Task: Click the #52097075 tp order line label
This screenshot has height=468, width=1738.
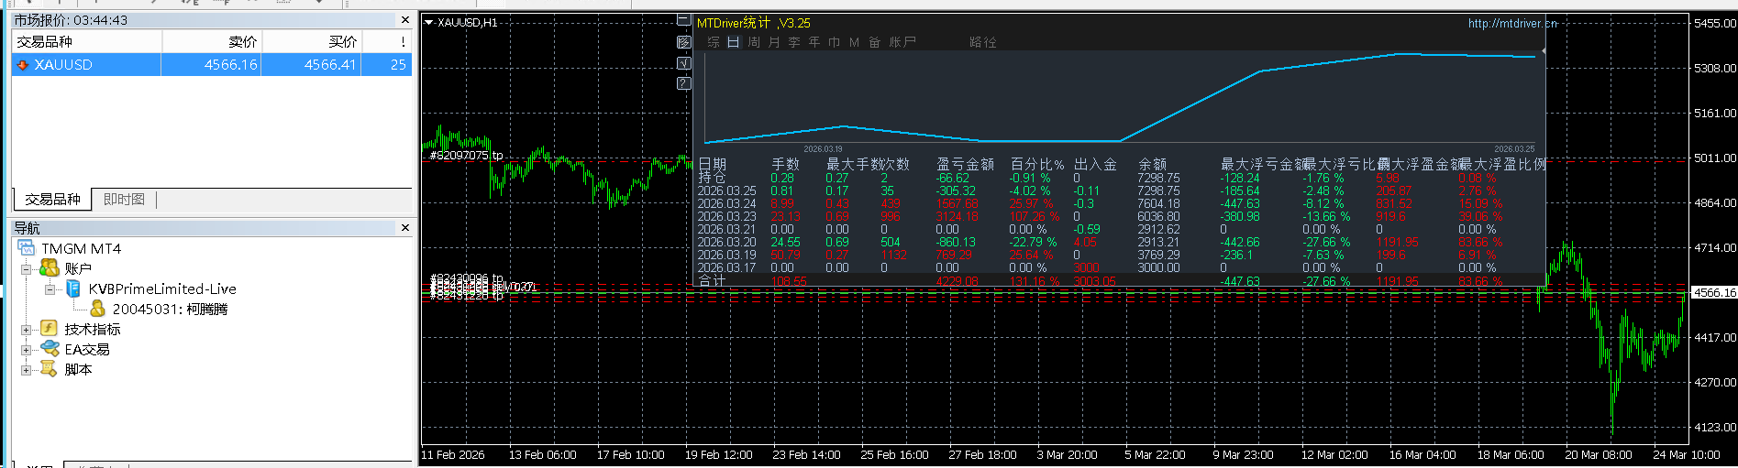Action: click(x=466, y=155)
